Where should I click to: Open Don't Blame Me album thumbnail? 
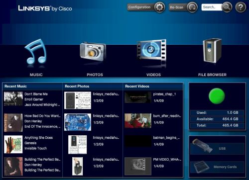(13, 99)
